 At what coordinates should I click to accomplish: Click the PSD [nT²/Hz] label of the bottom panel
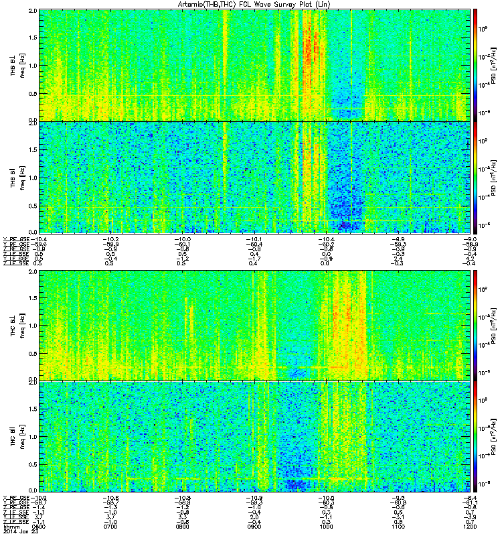point(493,437)
